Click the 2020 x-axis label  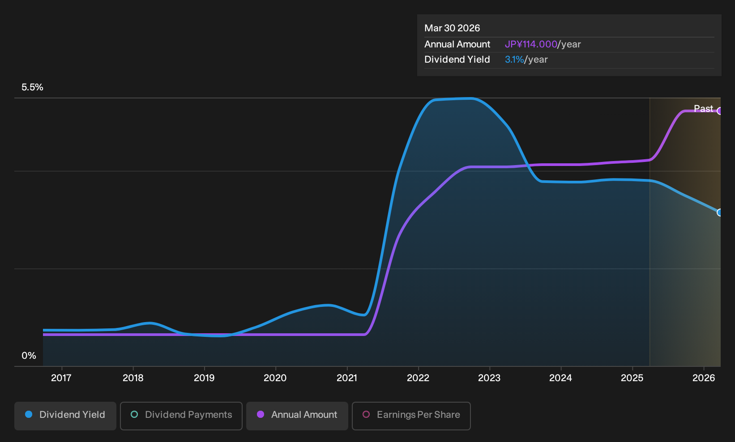pos(275,378)
